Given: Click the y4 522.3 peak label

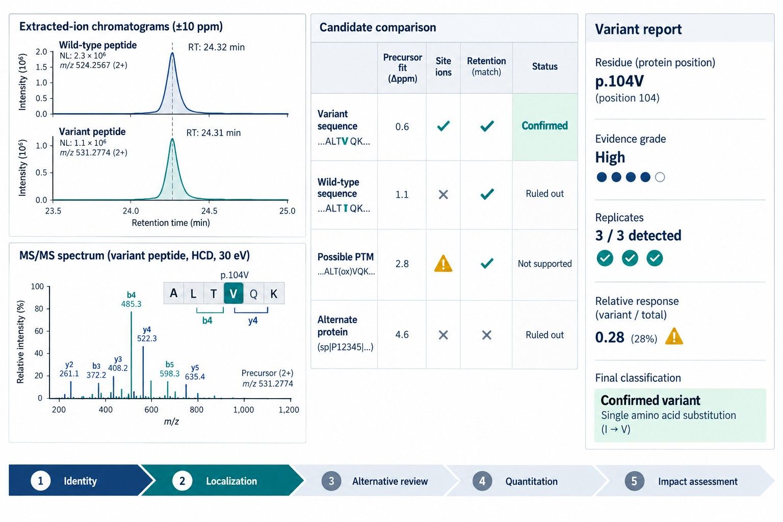Looking at the screenshot, I should click(147, 334).
